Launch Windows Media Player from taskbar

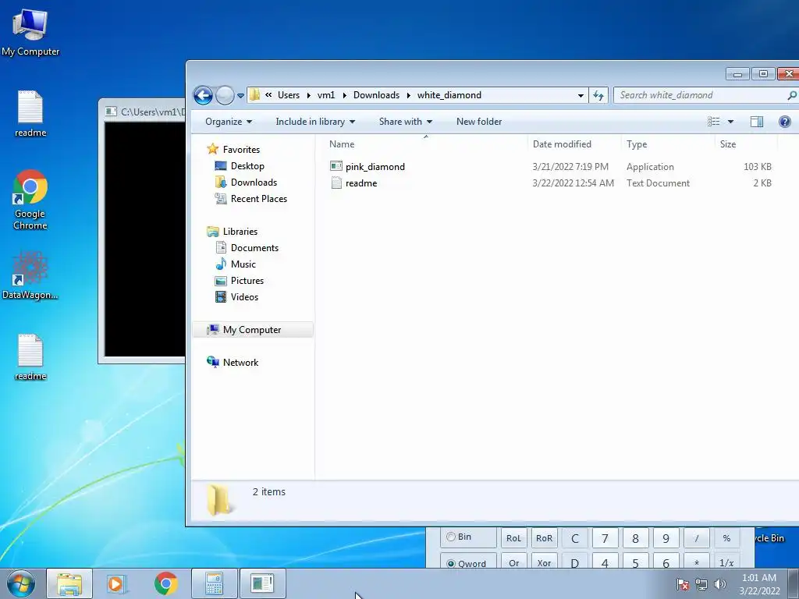click(x=117, y=583)
